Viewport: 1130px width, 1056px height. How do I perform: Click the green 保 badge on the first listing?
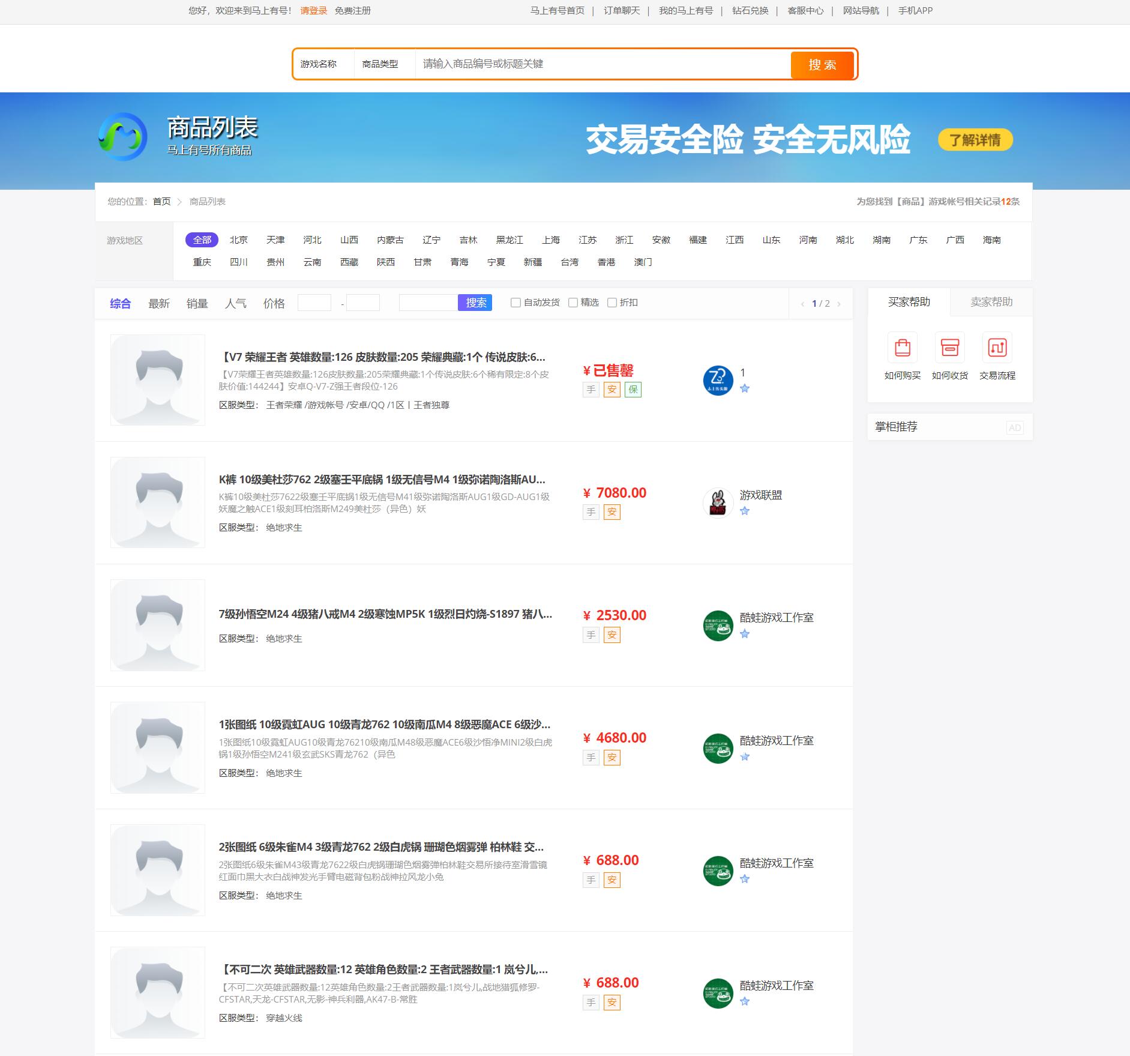[633, 390]
